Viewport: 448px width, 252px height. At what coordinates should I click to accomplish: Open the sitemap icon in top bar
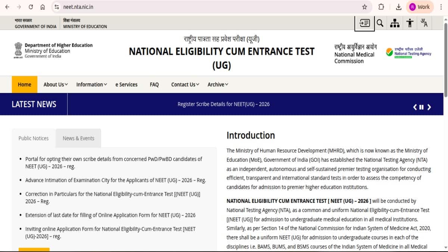tap(395, 23)
